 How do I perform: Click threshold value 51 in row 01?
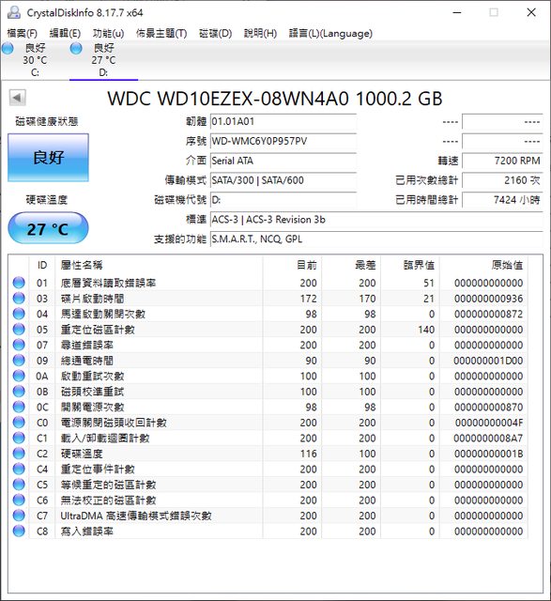pos(429,283)
